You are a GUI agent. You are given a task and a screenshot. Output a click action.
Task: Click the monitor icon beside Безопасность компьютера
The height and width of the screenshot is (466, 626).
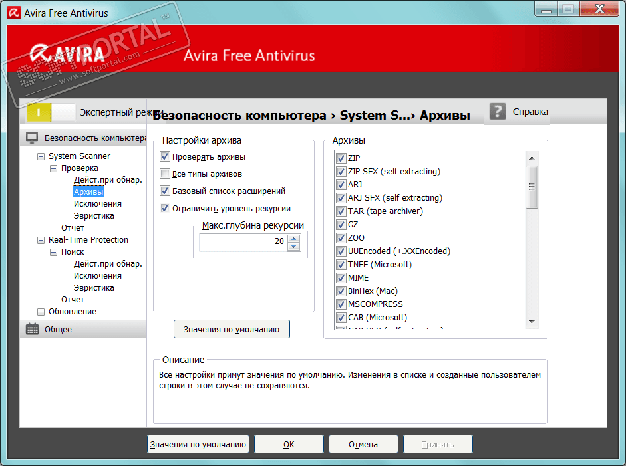[x=32, y=138]
